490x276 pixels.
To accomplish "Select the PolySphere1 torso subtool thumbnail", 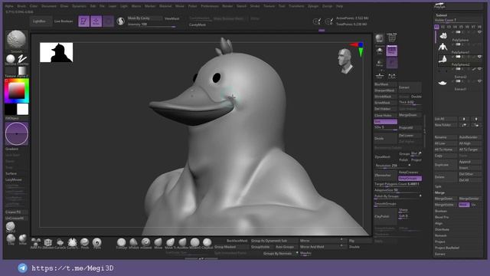I will tap(443, 48).
